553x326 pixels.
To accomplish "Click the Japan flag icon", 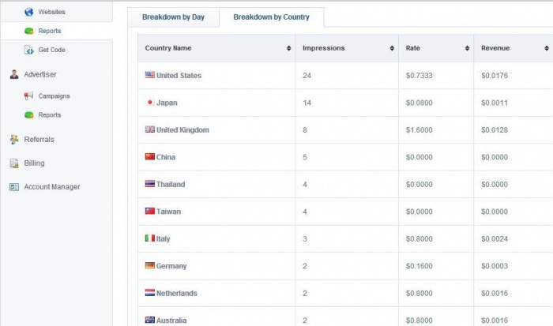I will 149,103.
